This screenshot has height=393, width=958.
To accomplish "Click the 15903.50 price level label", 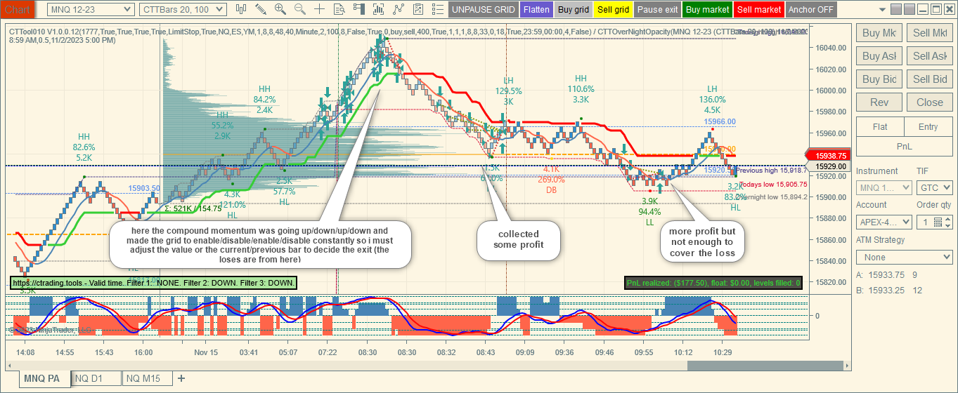I will coord(144,188).
